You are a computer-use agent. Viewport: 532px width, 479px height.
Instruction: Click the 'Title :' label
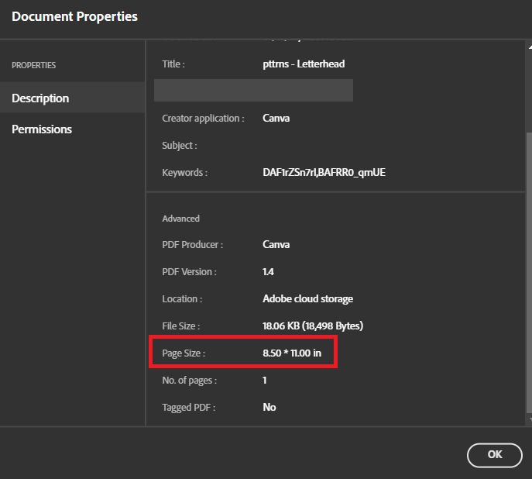click(173, 64)
